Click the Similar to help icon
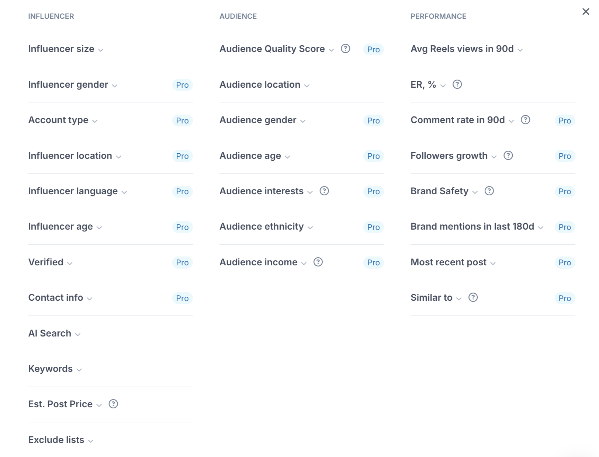The width and height of the screenshot is (599, 457). pyautogui.click(x=473, y=297)
